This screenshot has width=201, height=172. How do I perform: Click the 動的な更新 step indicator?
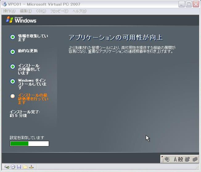tap(13, 52)
